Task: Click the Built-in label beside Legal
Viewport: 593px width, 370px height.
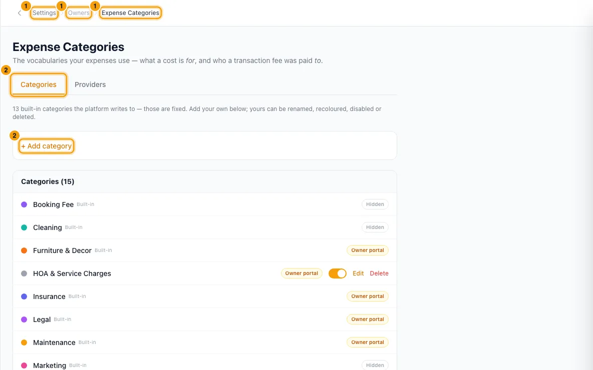Action: pos(63,319)
